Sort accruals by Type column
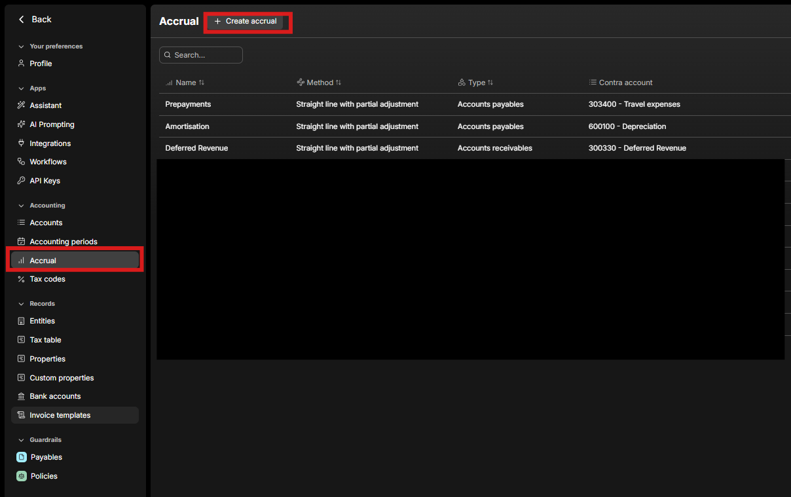This screenshot has width=791, height=497. [x=490, y=83]
